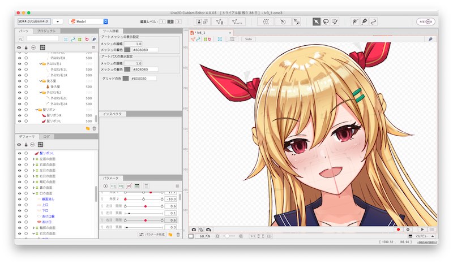
Task: Select the arrow selection tool
Action: click(317, 21)
